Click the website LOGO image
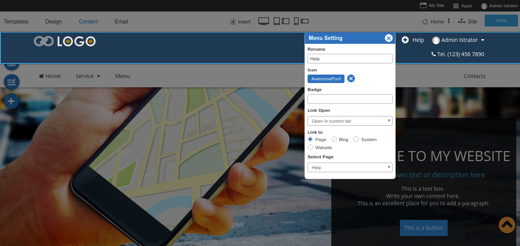Image resolution: width=520 pixels, height=246 pixels. point(65,41)
